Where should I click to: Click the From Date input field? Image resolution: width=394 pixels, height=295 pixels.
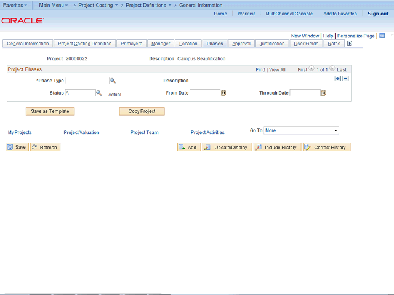click(x=205, y=93)
